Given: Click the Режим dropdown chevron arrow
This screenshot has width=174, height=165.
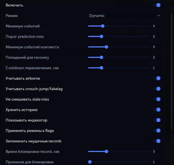Looking at the screenshot, I should click(x=159, y=16).
